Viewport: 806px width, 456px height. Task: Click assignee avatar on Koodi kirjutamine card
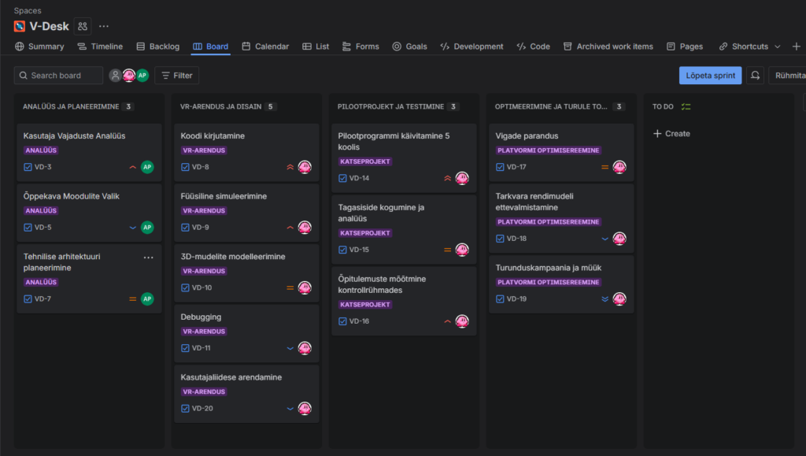pos(305,167)
